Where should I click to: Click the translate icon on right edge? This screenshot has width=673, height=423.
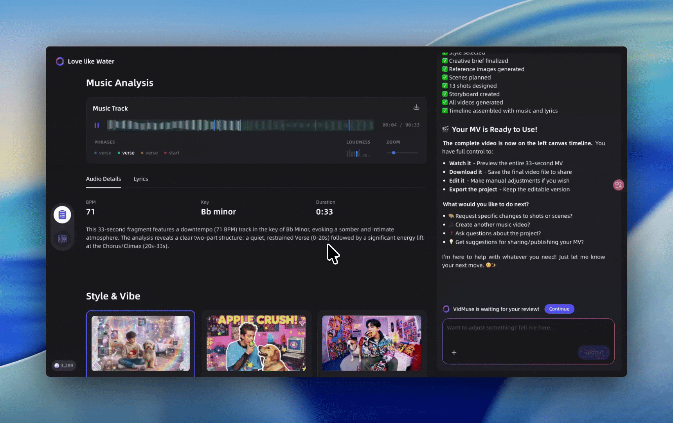pyautogui.click(x=618, y=185)
